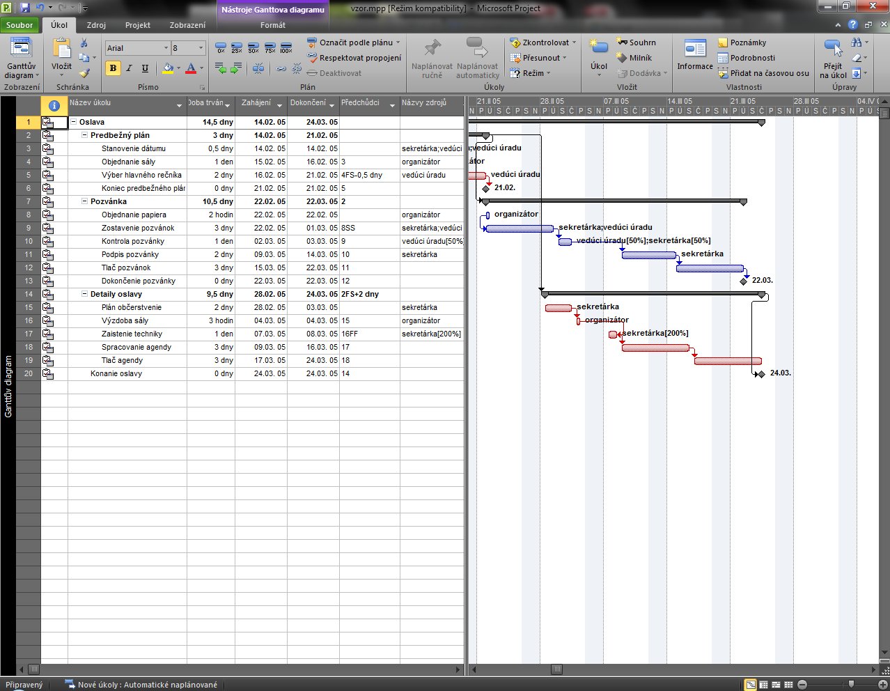
Task: Collapse the Predbežný plán summary task
Action: pyautogui.click(x=85, y=136)
